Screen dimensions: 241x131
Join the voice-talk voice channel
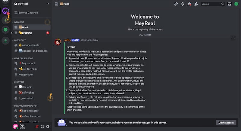click(32, 98)
